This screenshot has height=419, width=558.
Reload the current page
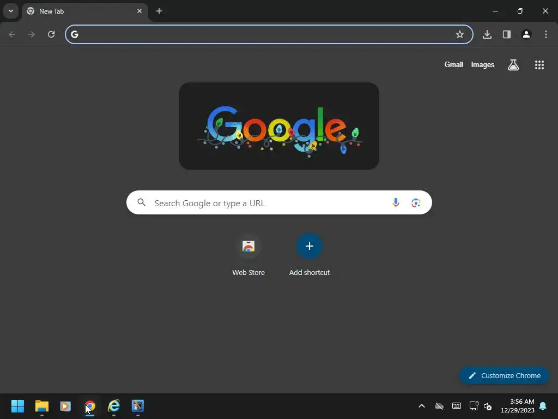coord(51,34)
